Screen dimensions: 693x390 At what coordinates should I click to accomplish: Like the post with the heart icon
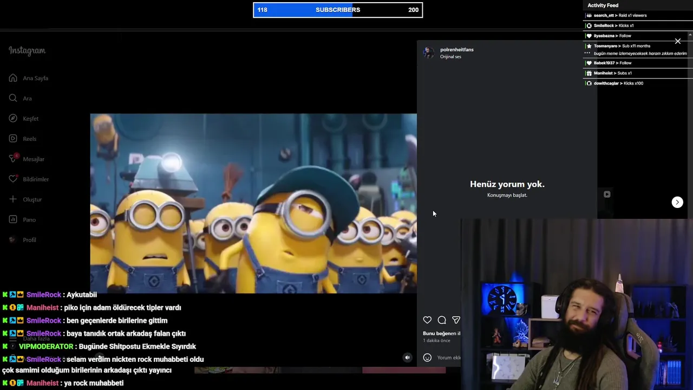tap(427, 320)
